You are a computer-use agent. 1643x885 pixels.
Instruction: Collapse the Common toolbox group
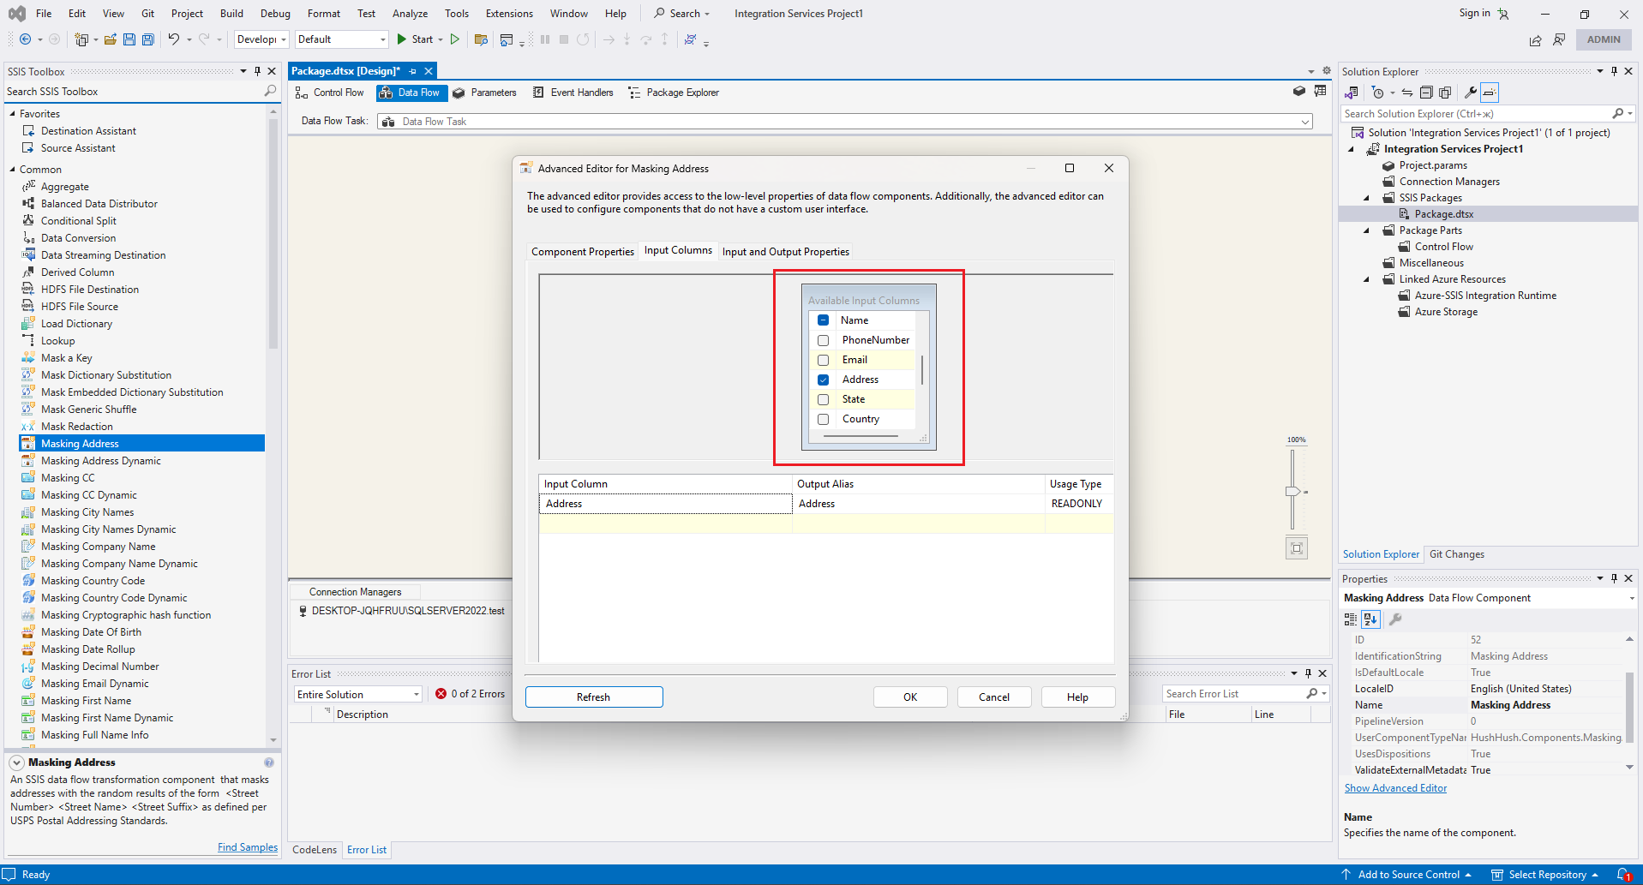(x=13, y=170)
